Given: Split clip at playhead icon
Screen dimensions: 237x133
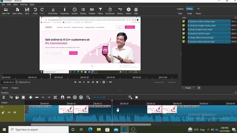Looking at the screenshot, I should 55,98.
